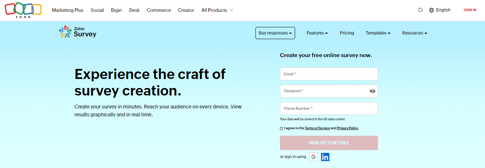Select Desk in the top navigation

point(134,10)
